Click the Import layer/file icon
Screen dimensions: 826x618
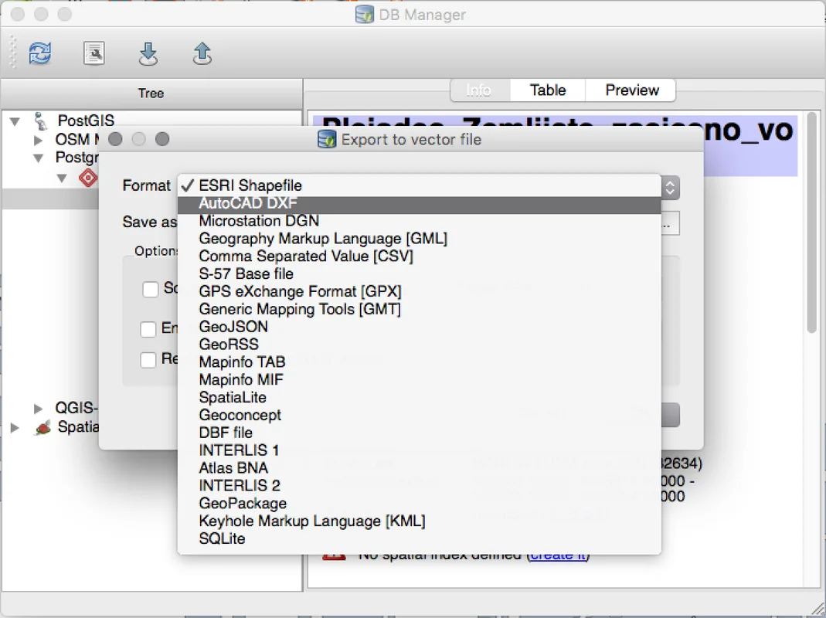tap(148, 53)
